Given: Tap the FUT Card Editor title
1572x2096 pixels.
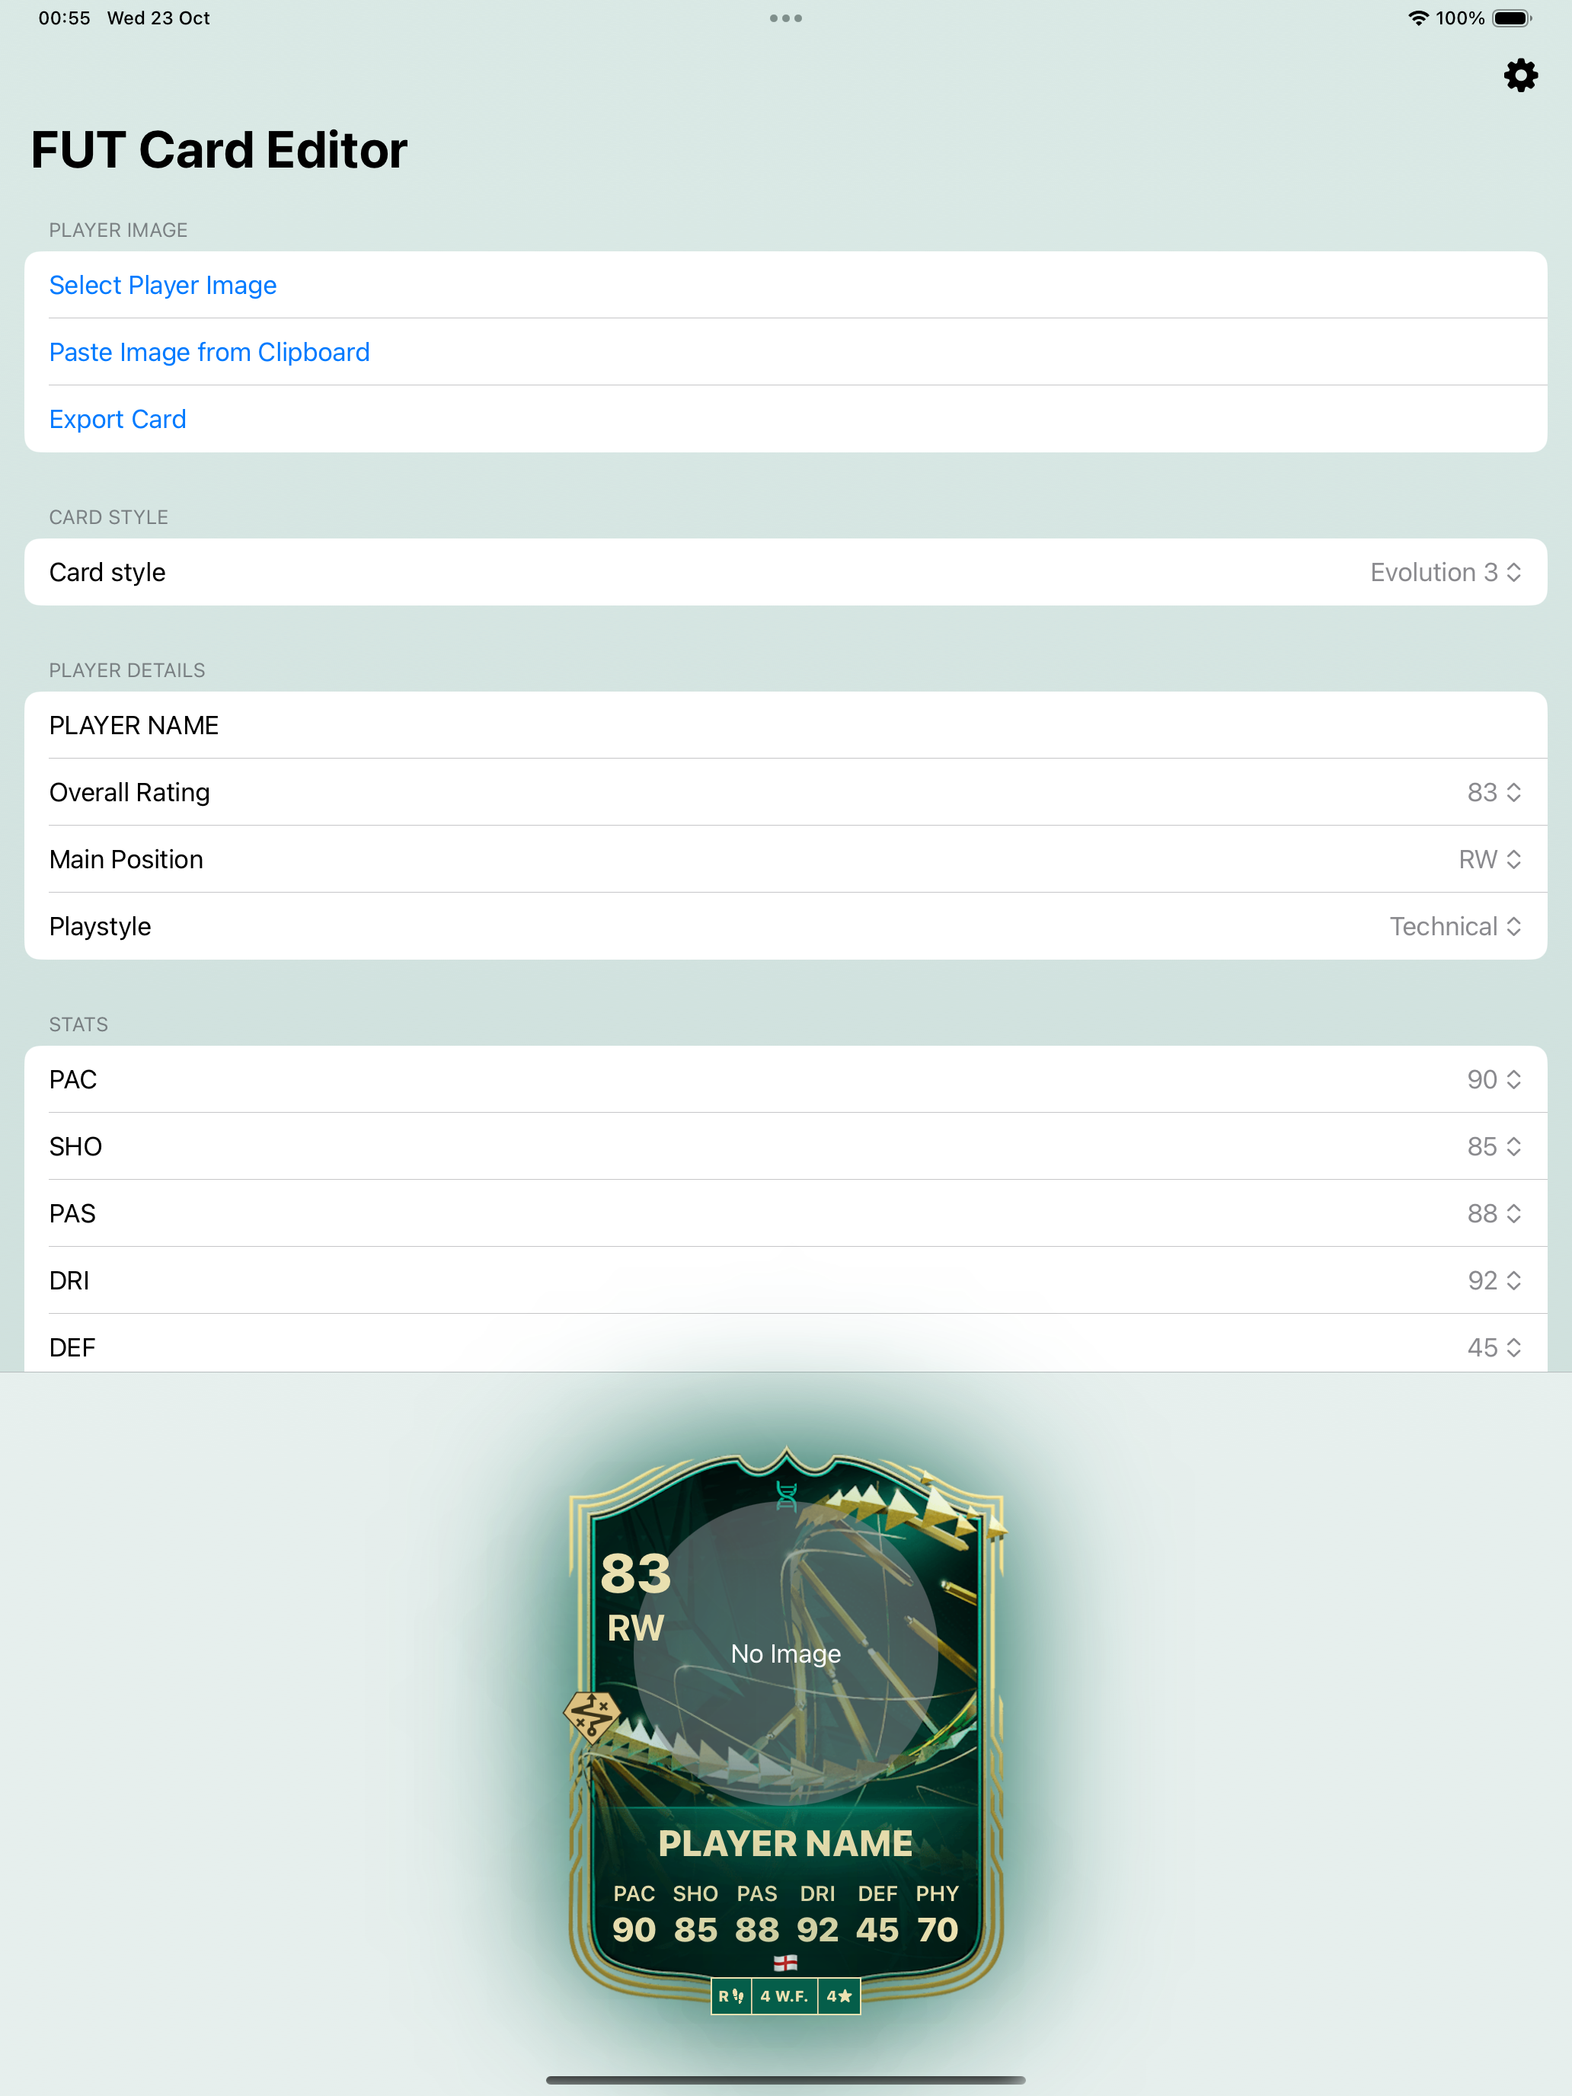Looking at the screenshot, I should (x=219, y=150).
